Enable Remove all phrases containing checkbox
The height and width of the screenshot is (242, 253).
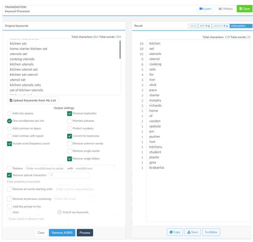coord(9,199)
